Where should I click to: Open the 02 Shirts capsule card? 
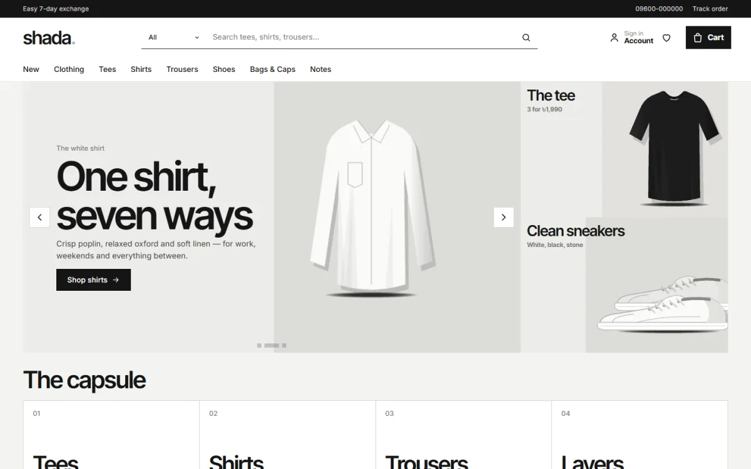pyautogui.click(x=288, y=435)
